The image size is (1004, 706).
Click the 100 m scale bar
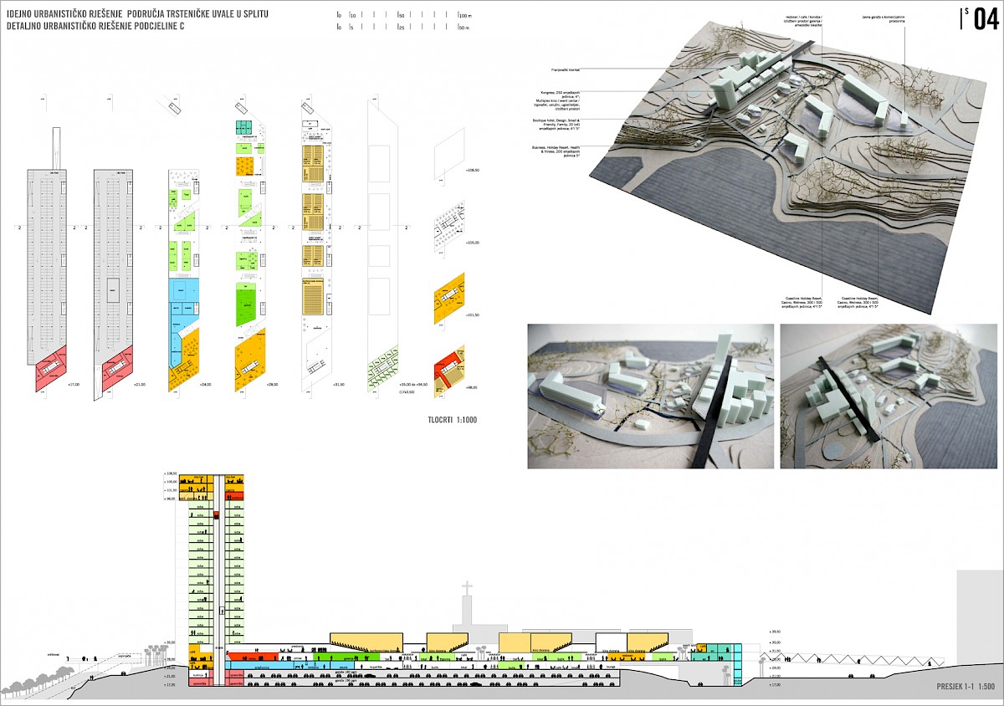pos(399,15)
